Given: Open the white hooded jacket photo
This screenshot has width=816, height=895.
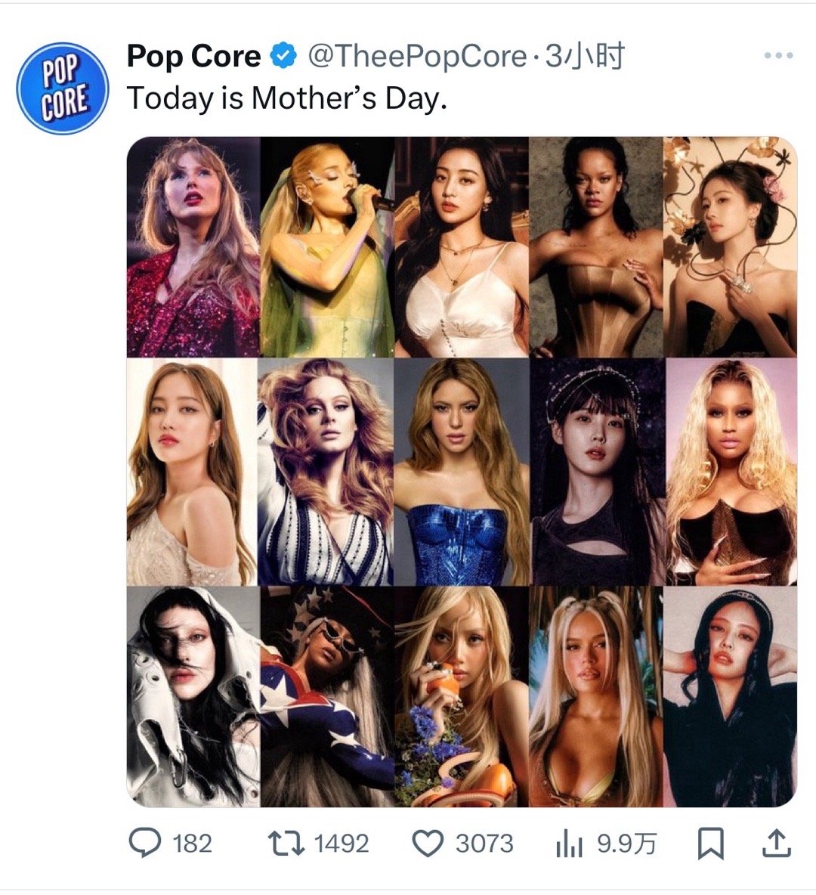Looking at the screenshot, I should point(193,696).
